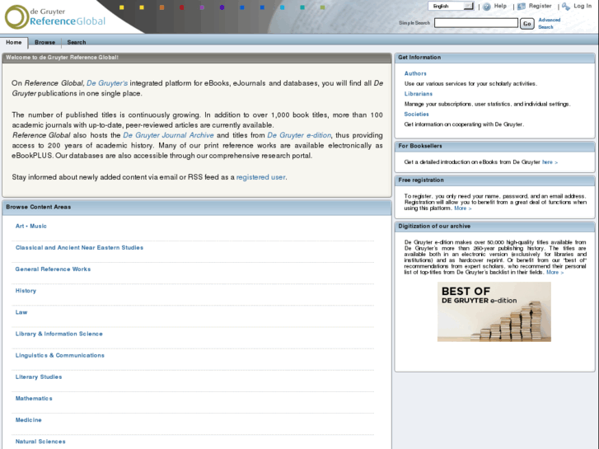The width and height of the screenshot is (599, 449).
Task: Click the Librarians link
Action: [419, 94]
